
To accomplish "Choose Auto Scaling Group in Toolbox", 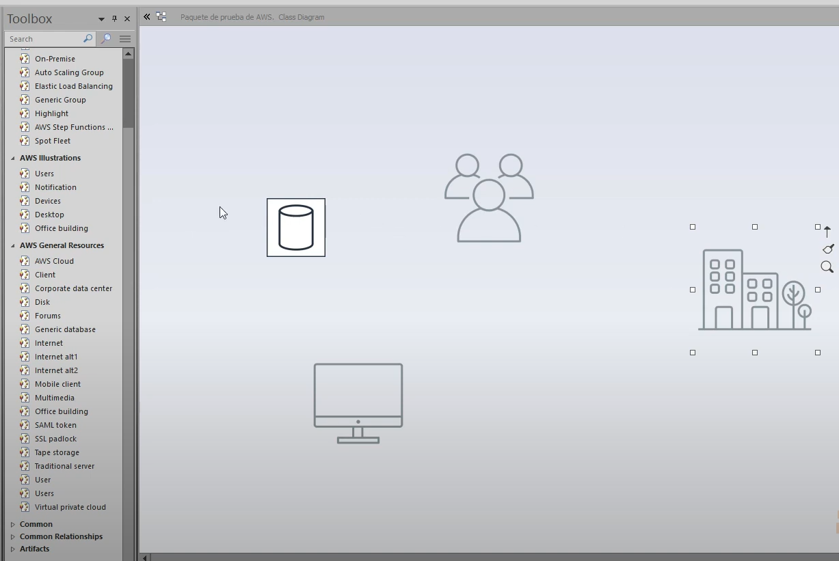I will 69,72.
